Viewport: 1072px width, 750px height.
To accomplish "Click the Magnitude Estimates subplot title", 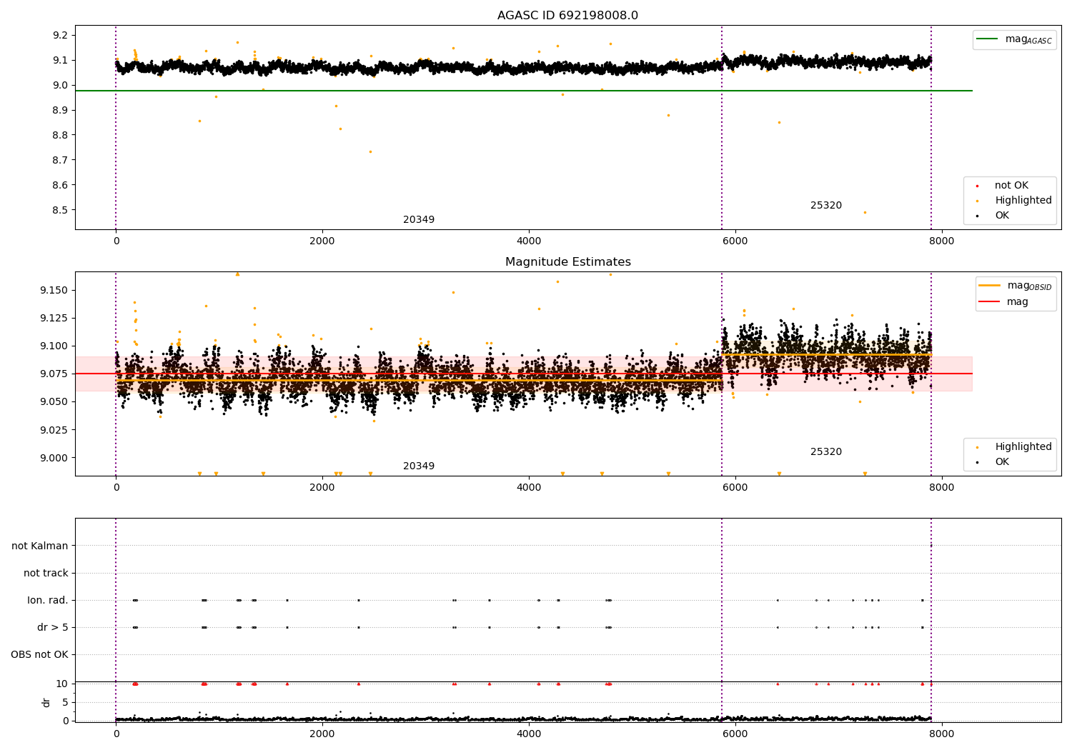I will pos(567,262).
